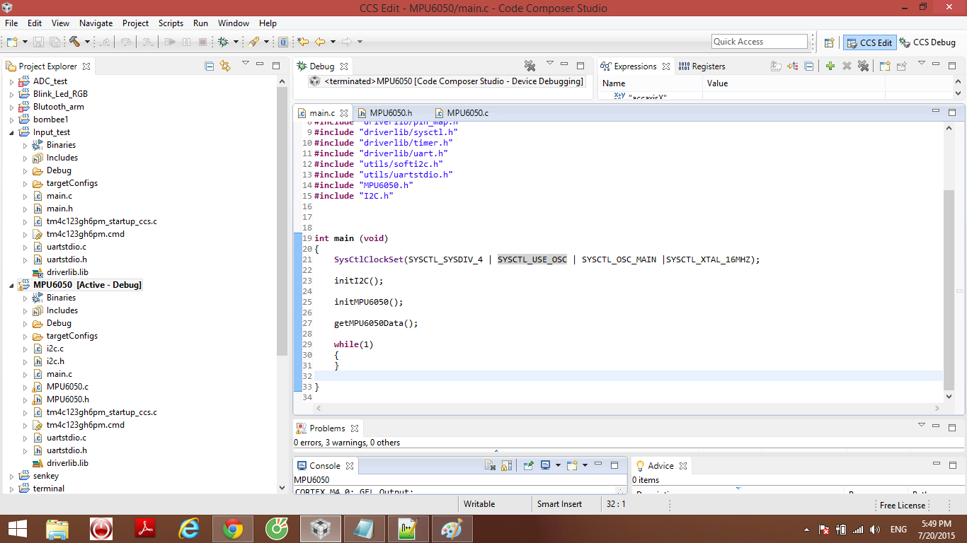This screenshot has width=967, height=543.
Task: Go to last edit location icon
Action: click(303, 42)
